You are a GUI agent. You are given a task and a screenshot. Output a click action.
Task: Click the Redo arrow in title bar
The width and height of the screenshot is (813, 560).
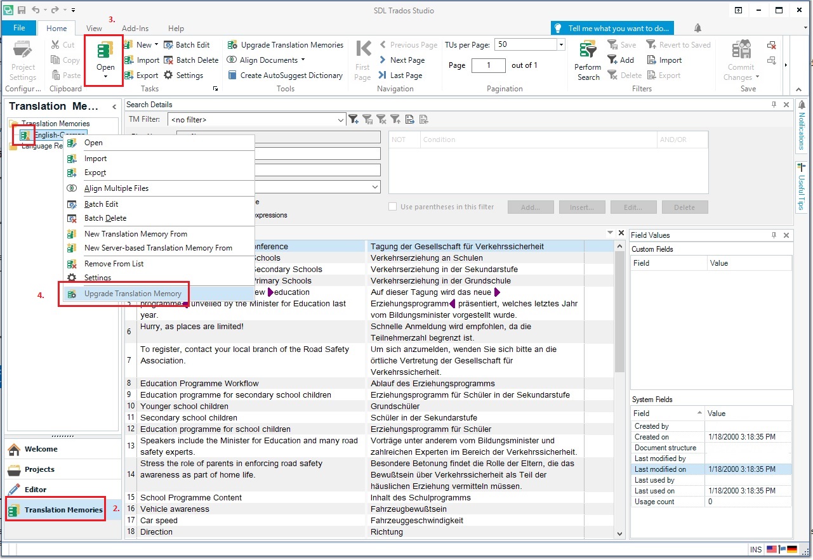tap(55, 10)
